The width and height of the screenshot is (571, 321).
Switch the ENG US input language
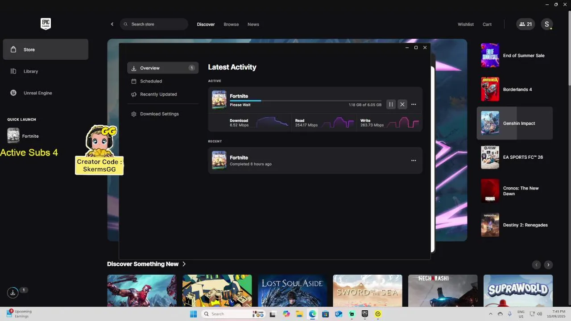pyautogui.click(x=521, y=314)
